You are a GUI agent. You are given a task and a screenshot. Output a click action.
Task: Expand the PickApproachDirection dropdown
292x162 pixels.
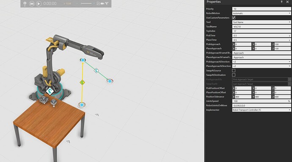point(262,62)
